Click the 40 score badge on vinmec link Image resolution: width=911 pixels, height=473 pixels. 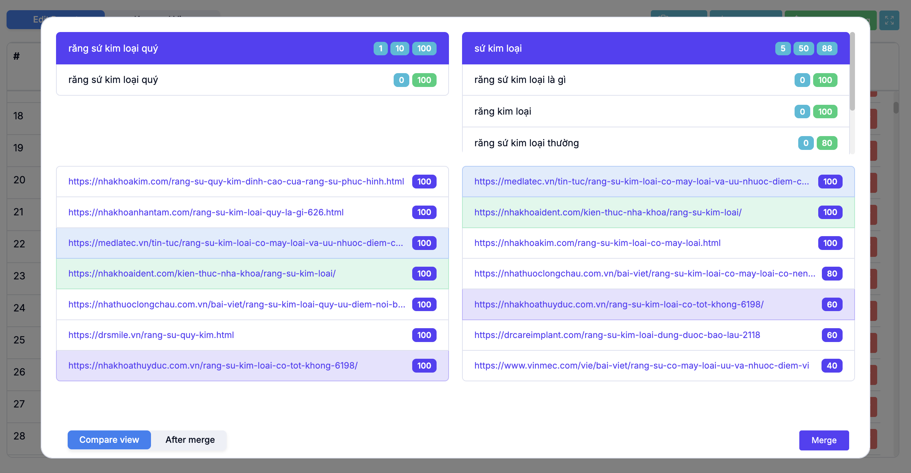click(x=832, y=366)
